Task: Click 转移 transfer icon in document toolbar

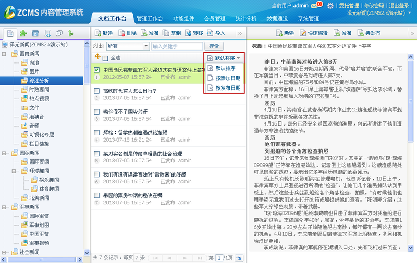Action: tap(188, 33)
